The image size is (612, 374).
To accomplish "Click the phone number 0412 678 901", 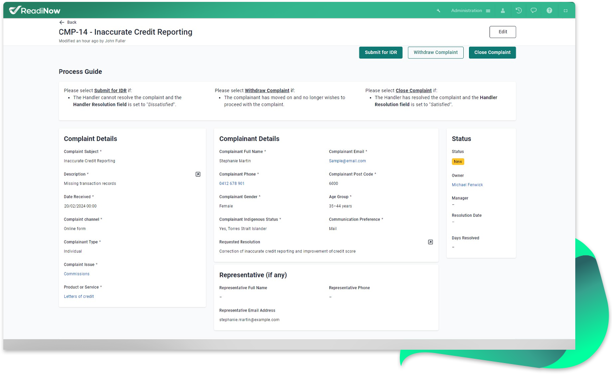I will pos(232,183).
